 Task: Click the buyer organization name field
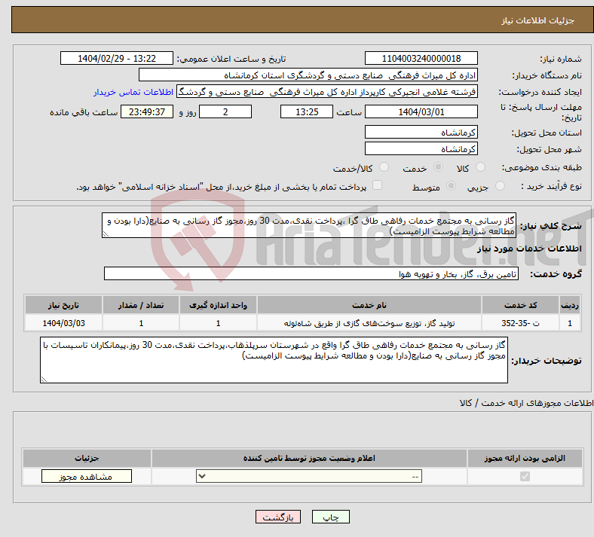coord(308,75)
